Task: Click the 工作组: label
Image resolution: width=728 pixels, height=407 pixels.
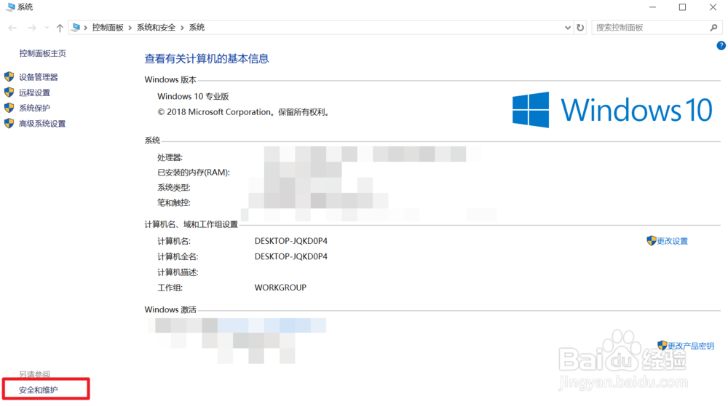Action: click(170, 288)
